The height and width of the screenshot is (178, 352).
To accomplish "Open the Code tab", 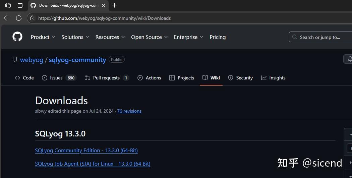I will [x=24, y=78].
